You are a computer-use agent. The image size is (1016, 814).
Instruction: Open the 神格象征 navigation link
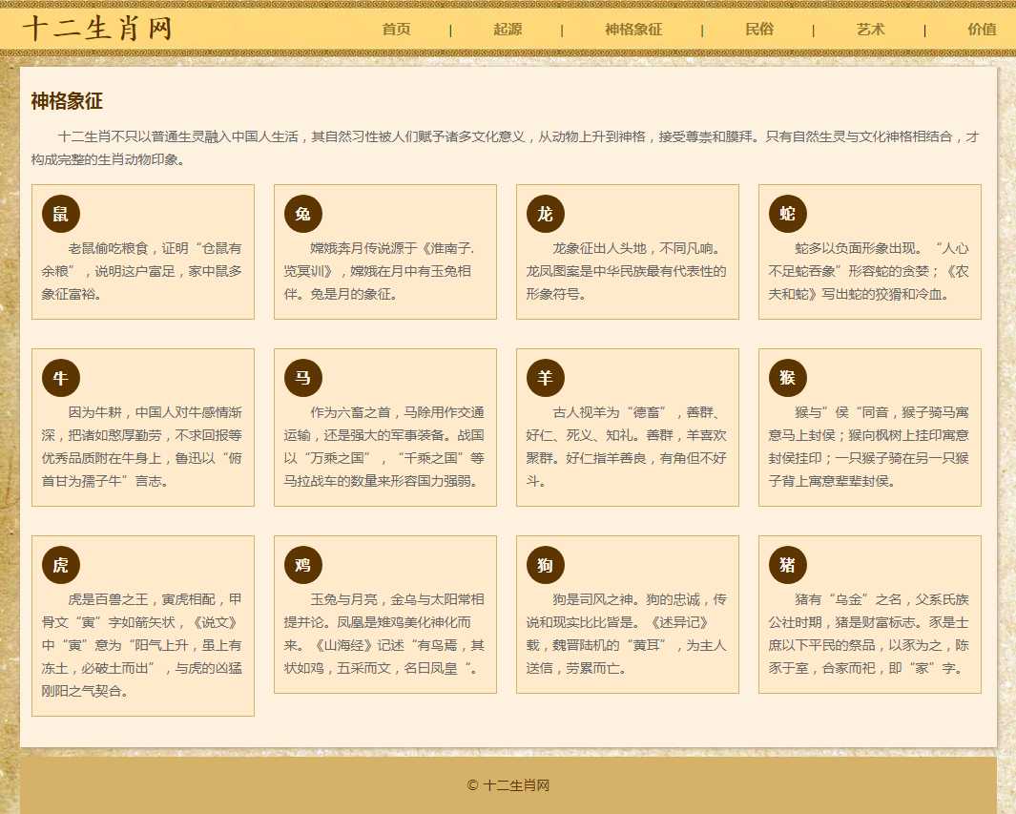[x=632, y=30]
